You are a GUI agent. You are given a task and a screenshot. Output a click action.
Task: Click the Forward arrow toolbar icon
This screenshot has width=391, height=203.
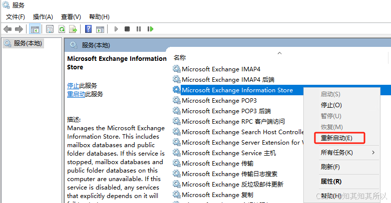(19, 29)
